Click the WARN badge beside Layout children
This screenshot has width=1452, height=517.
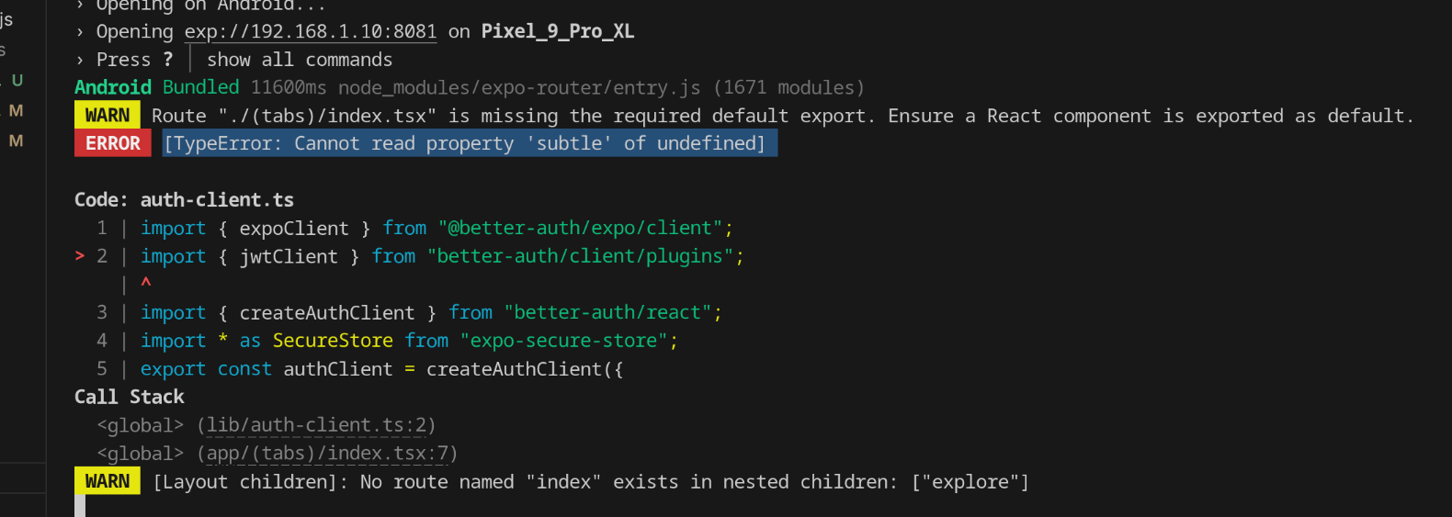[x=107, y=482]
